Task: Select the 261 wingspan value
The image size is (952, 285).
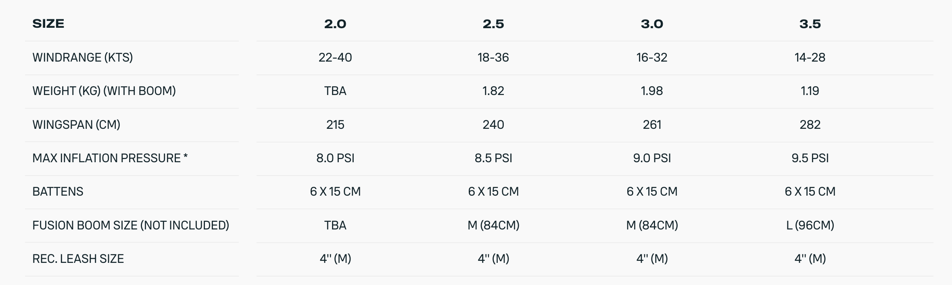Action: pos(652,125)
